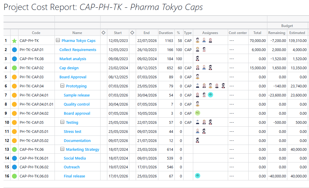Click the bearded assignee avatar in Market analysis row
309x188 pixels.
[198, 59]
